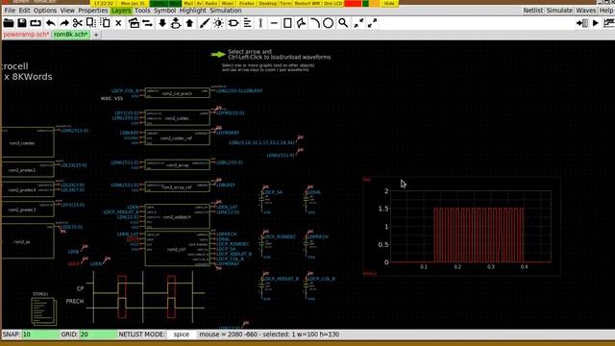Click the Copy toolbar icon

91,23
